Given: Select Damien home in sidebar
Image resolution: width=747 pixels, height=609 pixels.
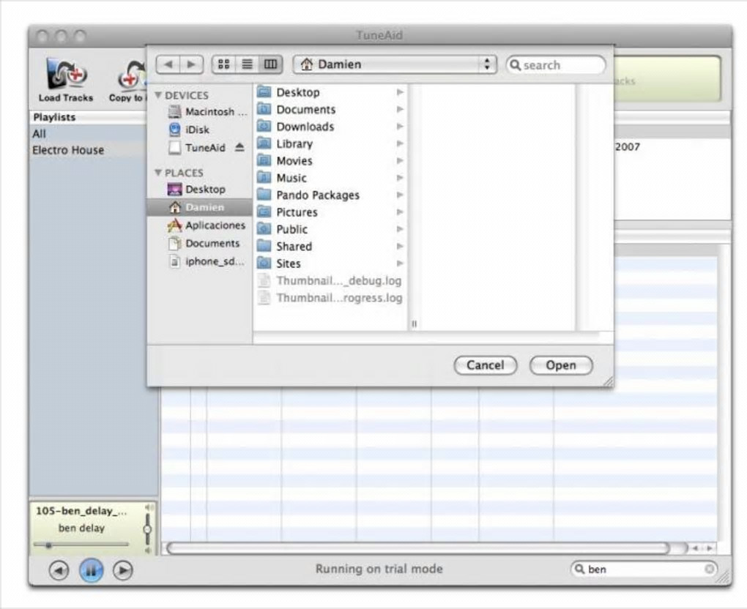Looking at the screenshot, I should (x=200, y=207).
